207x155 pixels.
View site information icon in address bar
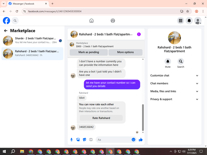pos(24,11)
